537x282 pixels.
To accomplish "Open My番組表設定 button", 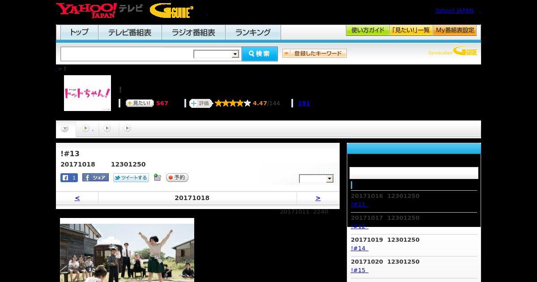I will (455, 30).
